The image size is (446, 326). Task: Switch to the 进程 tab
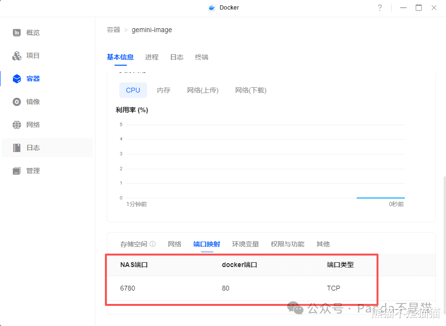point(152,57)
